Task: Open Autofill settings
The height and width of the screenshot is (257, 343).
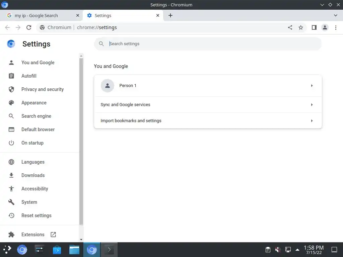Action: [29, 76]
